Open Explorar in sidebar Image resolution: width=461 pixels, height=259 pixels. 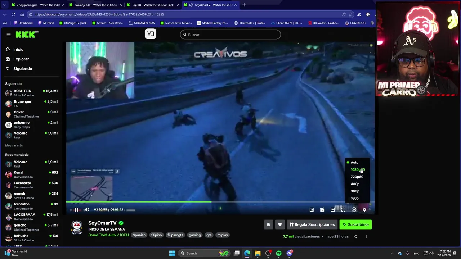(21, 59)
